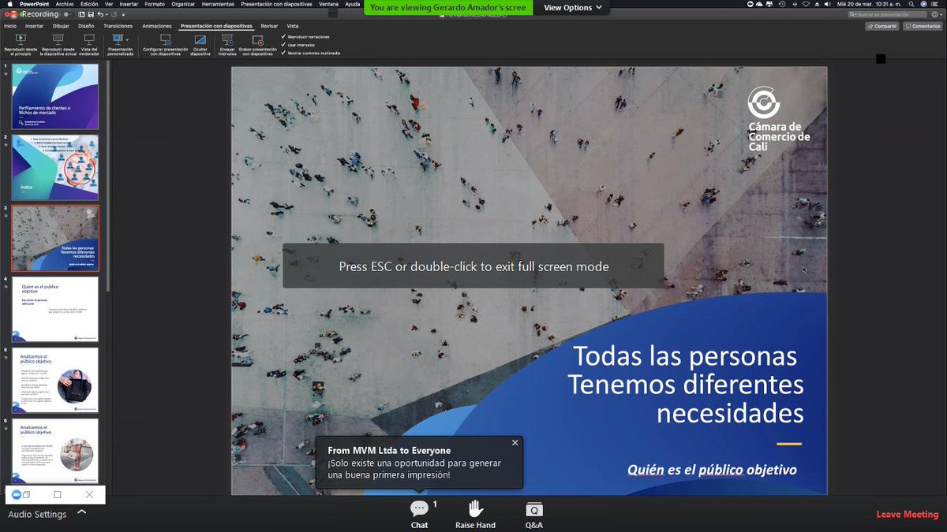Open Presentación personalizada dropdown arrow
Viewport: 947px width, 532px height.
click(127, 39)
